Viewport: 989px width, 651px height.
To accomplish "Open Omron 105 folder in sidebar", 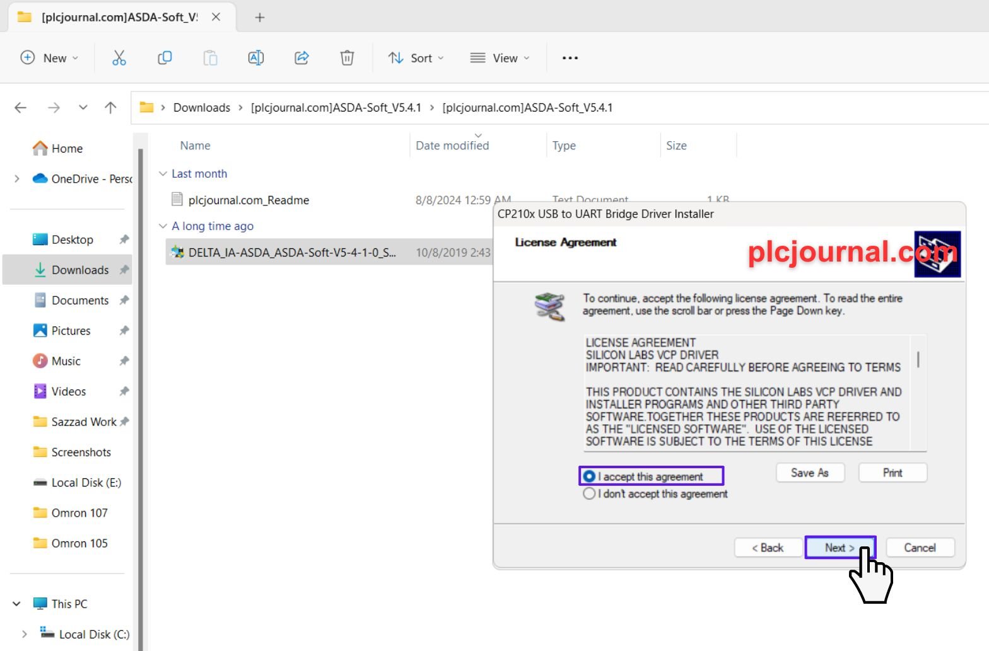I will [x=70, y=543].
